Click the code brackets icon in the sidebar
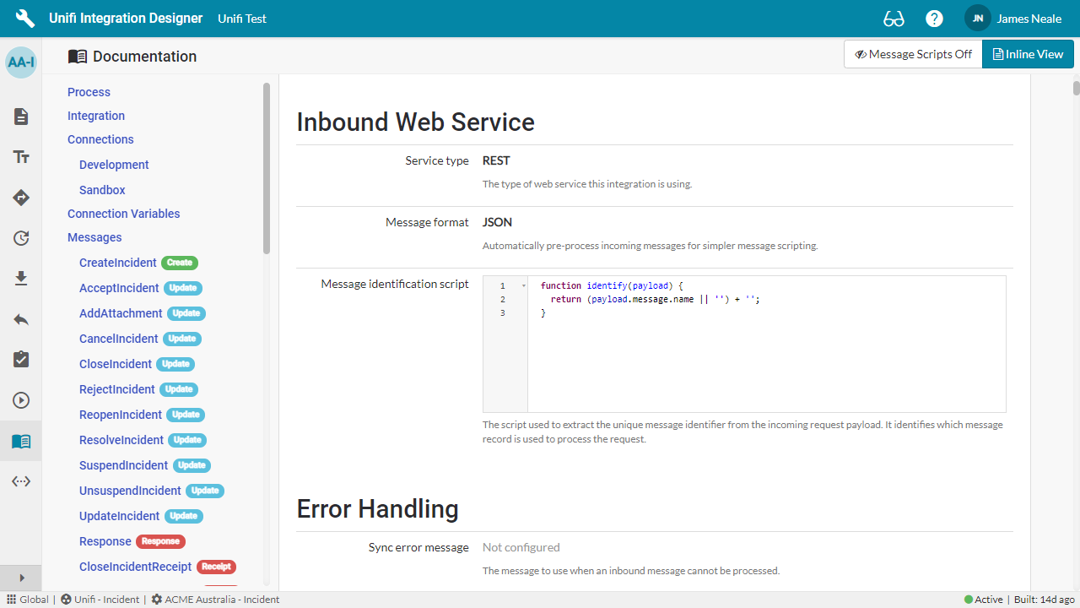This screenshot has height=608, width=1080. click(20, 480)
